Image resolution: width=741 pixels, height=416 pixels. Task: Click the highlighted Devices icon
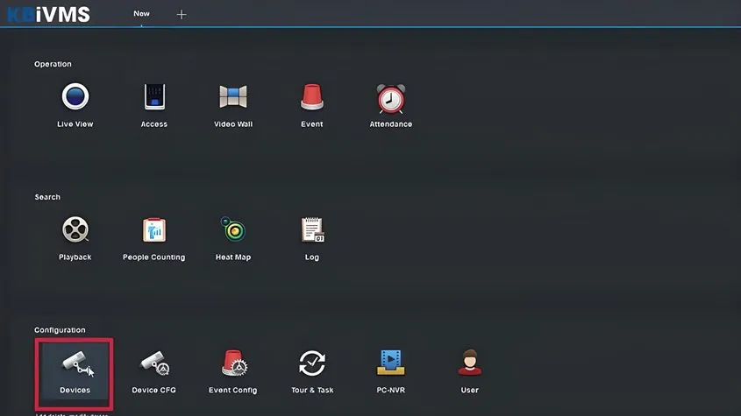pyautogui.click(x=75, y=365)
